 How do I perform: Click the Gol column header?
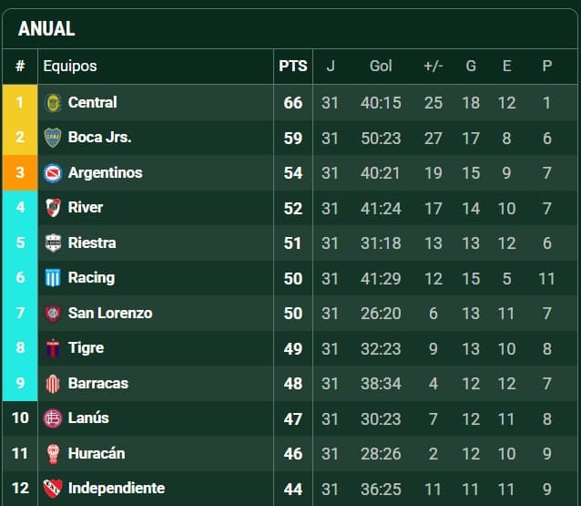[381, 66]
